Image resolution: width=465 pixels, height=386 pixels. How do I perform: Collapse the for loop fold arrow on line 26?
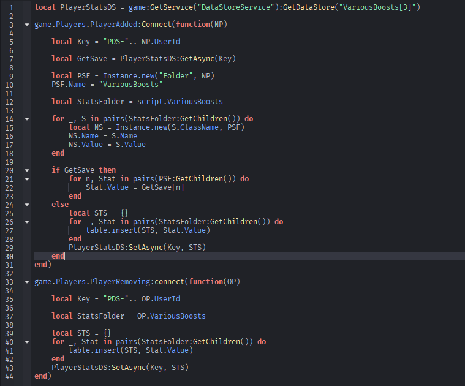coord(27,222)
